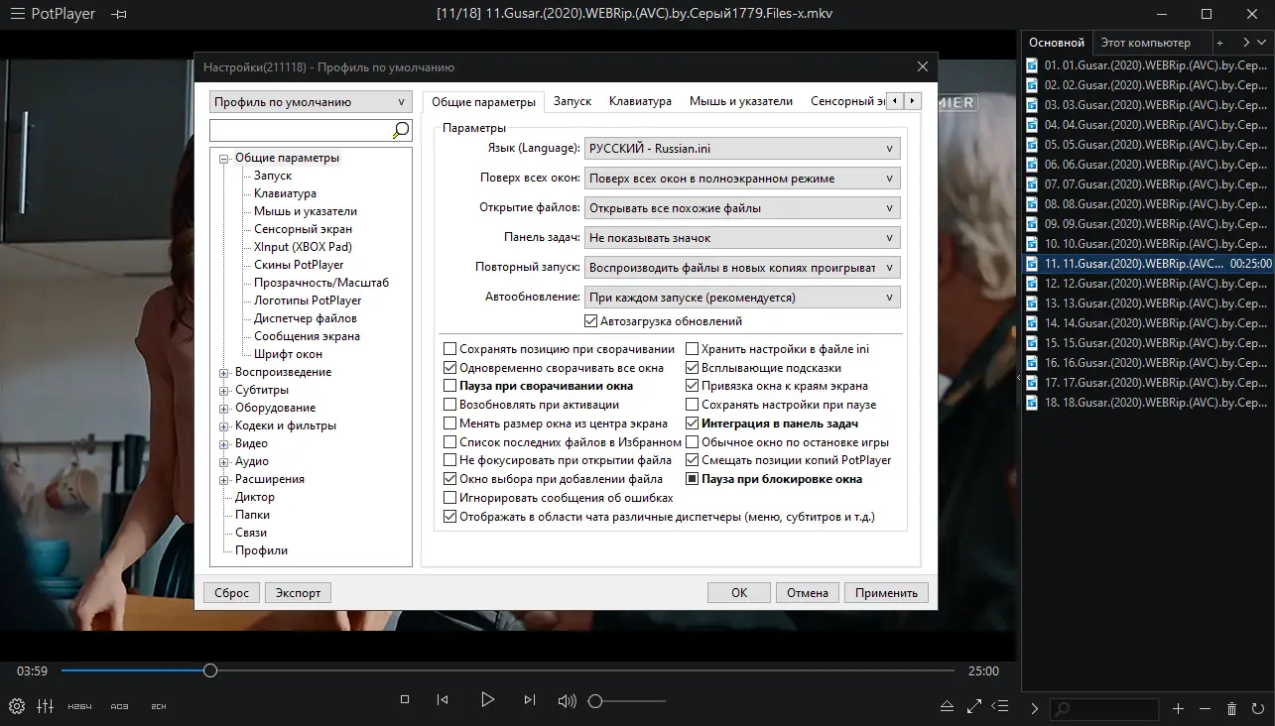Select the 'Основной' playlist tab

click(x=1057, y=43)
